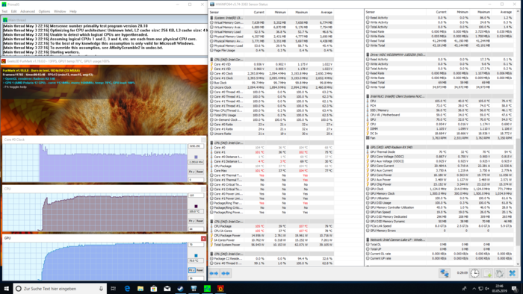Collapse the GPU AMD Radeon RX 540 section

pyautogui.click(x=439, y=147)
